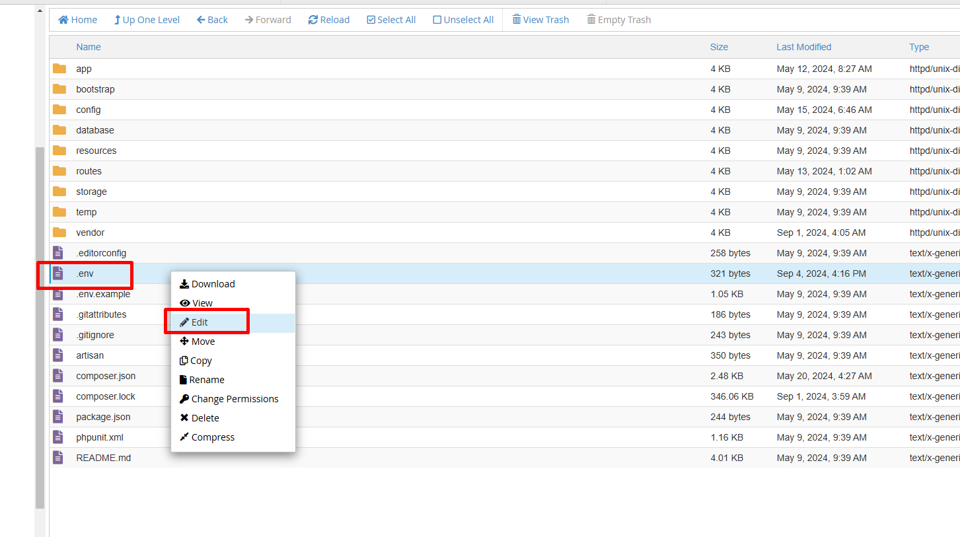Select Download in the context menu
The image size is (960, 537).
(213, 284)
